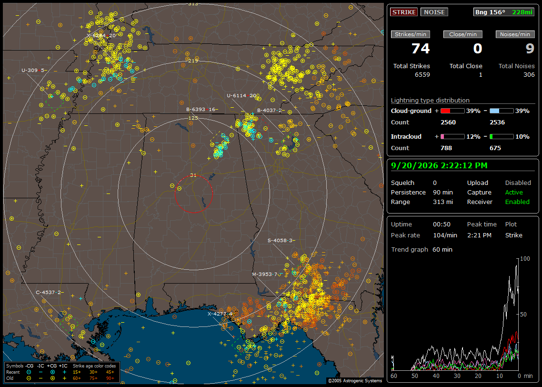Change the Trend graph 60 min span
Viewport: 542px width, 387px height.
442,249
